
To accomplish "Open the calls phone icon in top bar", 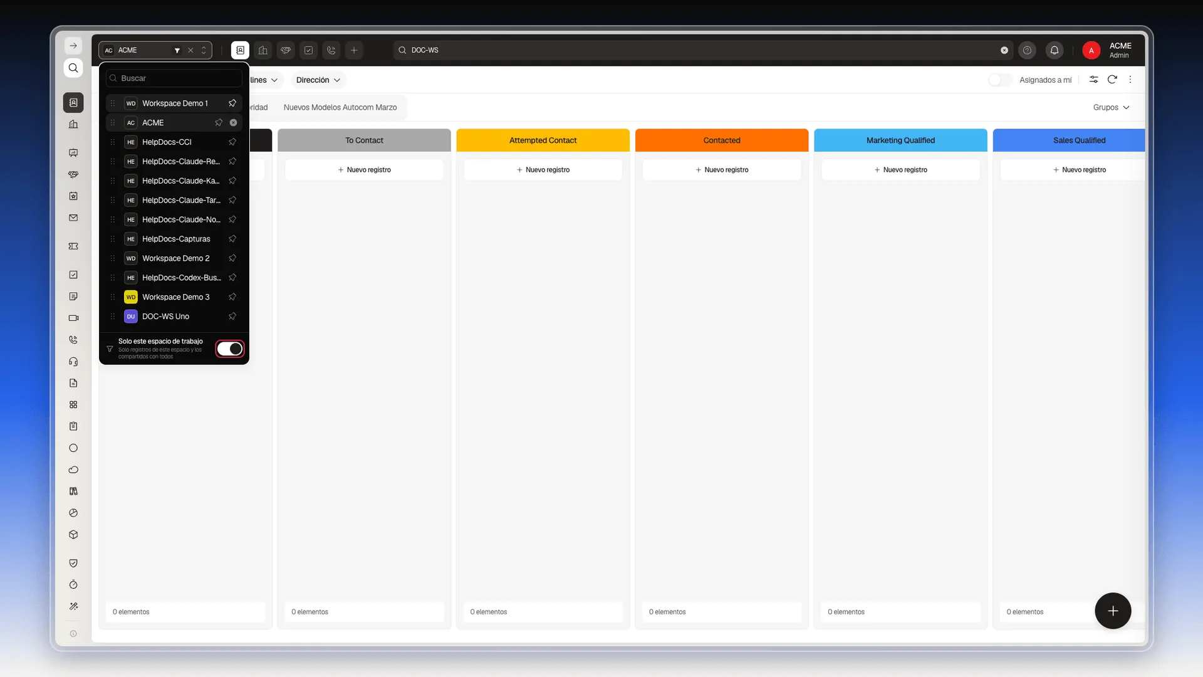I will [331, 50].
